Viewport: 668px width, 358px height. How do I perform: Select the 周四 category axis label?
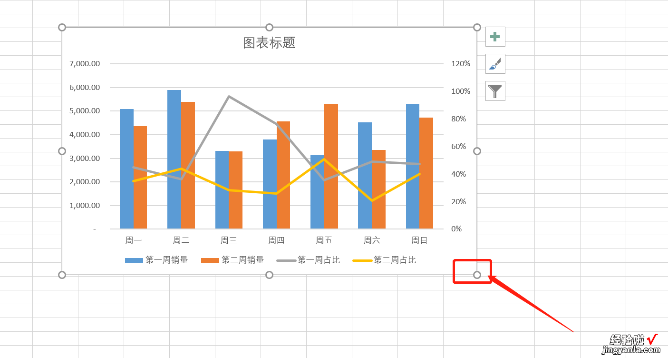coord(276,240)
